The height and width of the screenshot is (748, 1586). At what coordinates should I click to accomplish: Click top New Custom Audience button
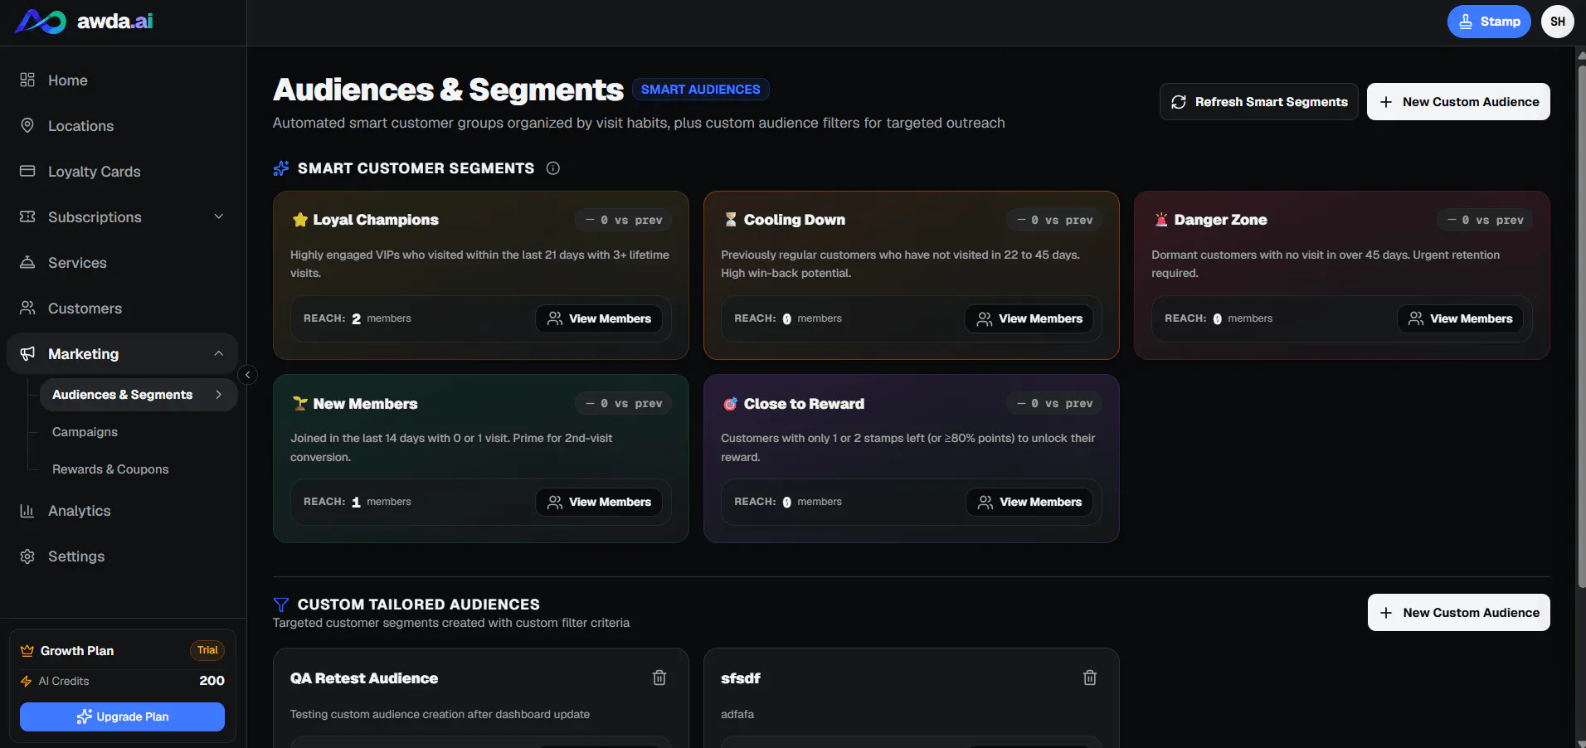[1458, 102]
